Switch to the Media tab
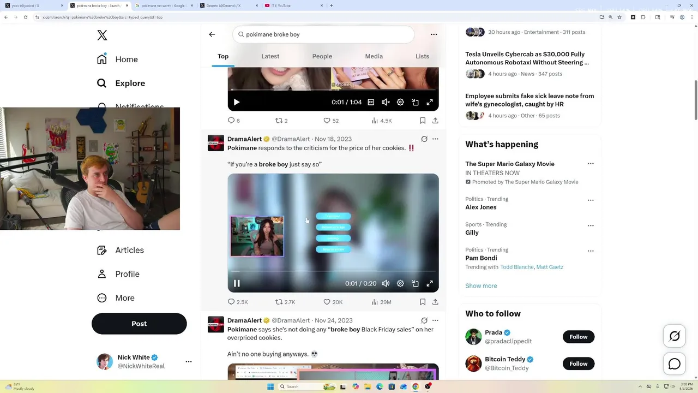698x393 pixels. tap(374, 56)
